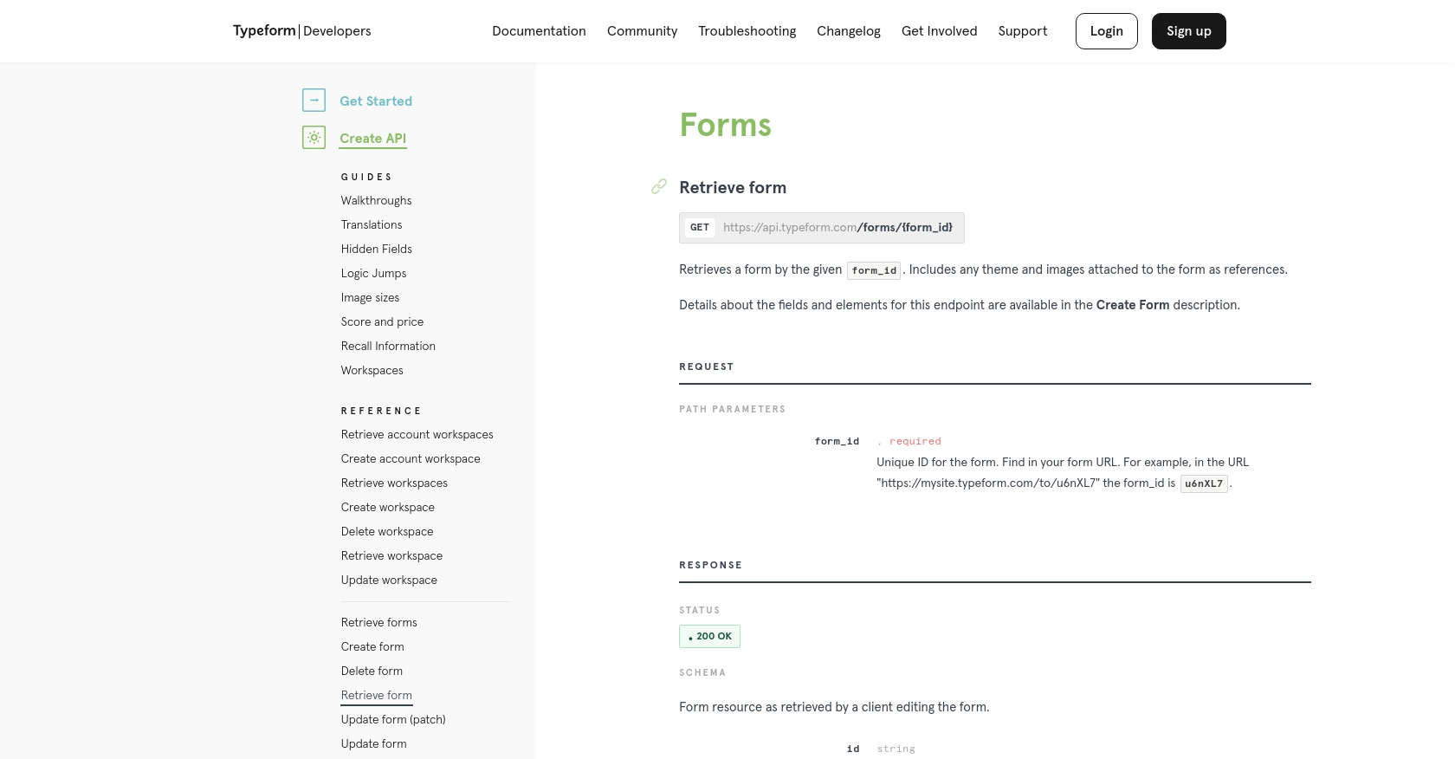The image size is (1455, 759).
Task: Click the id schema field name
Action: pos(853,749)
